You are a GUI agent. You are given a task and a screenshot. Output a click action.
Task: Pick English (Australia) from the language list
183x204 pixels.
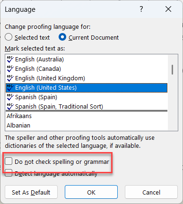87,59
